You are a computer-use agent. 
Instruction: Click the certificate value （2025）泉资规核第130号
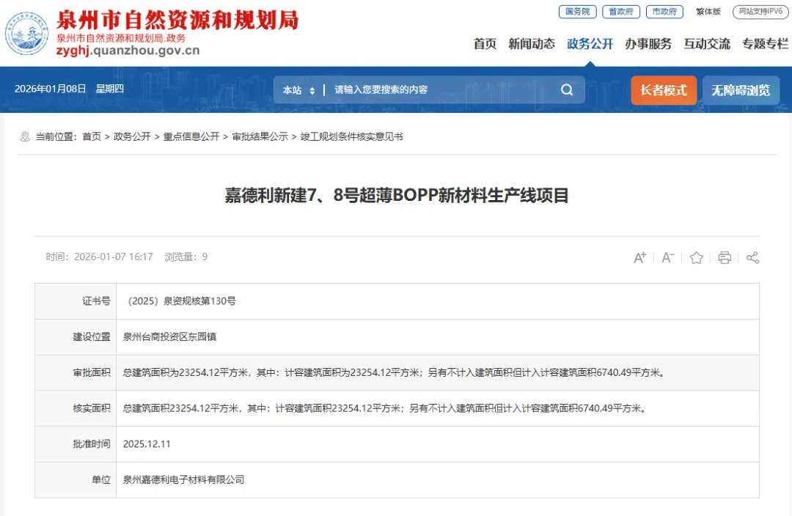[180, 301]
